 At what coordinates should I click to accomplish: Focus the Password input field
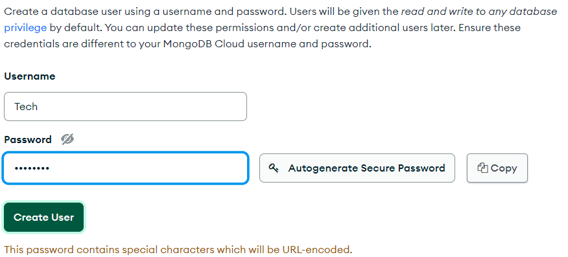125,168
